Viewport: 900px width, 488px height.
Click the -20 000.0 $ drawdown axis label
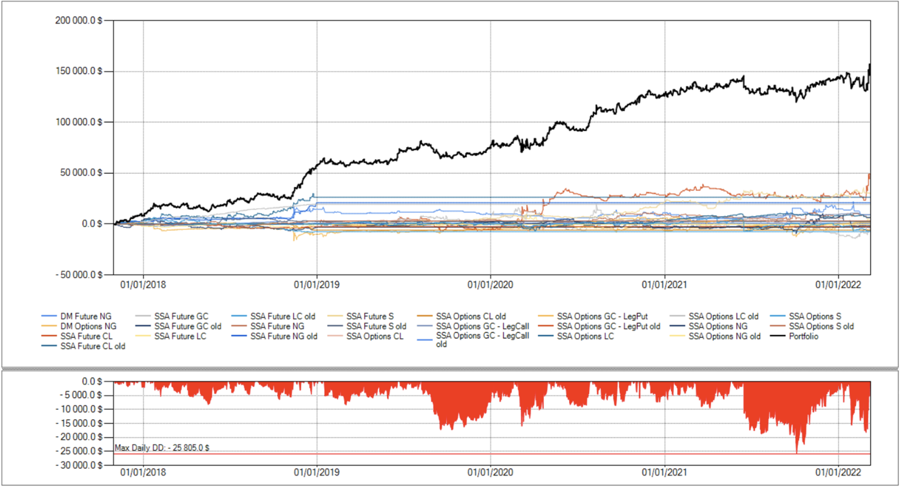(81, 437)
